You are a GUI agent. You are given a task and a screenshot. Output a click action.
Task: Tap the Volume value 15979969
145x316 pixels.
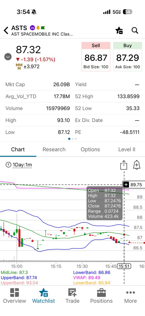[x=58, y=108]
